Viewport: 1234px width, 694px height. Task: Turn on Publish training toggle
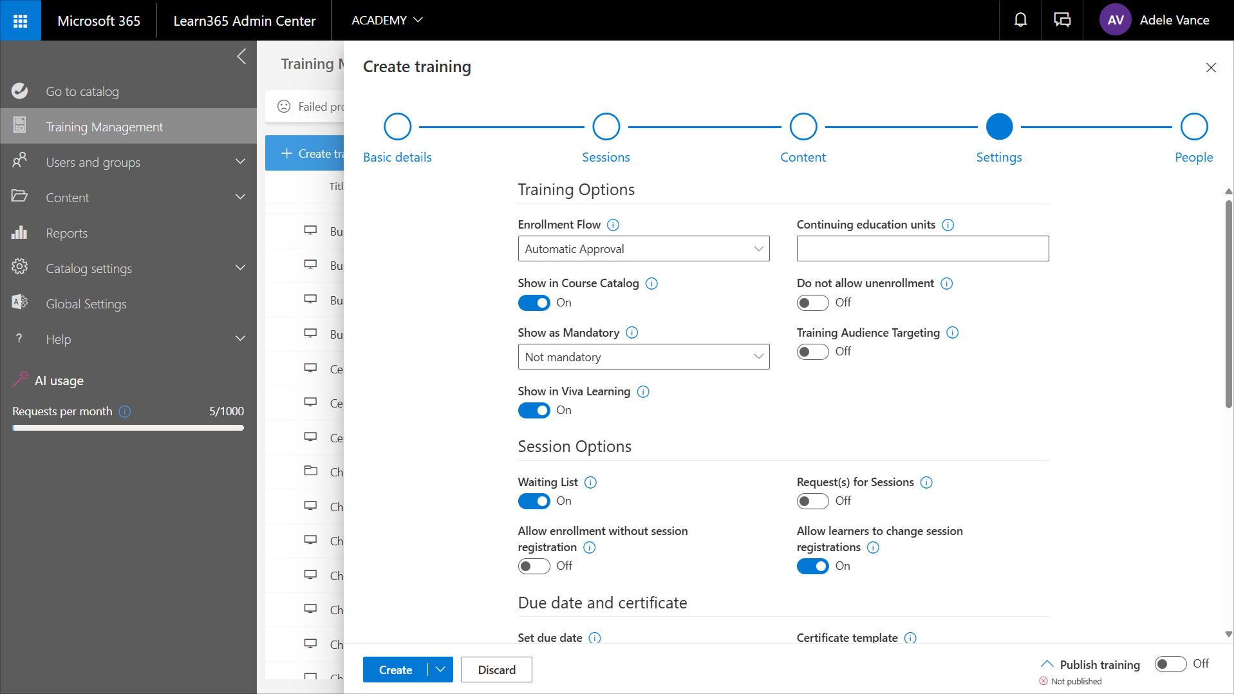(1170, 664)
